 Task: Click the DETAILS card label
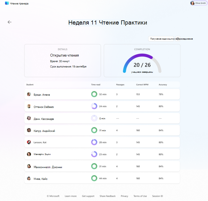[x=63, y=49]
